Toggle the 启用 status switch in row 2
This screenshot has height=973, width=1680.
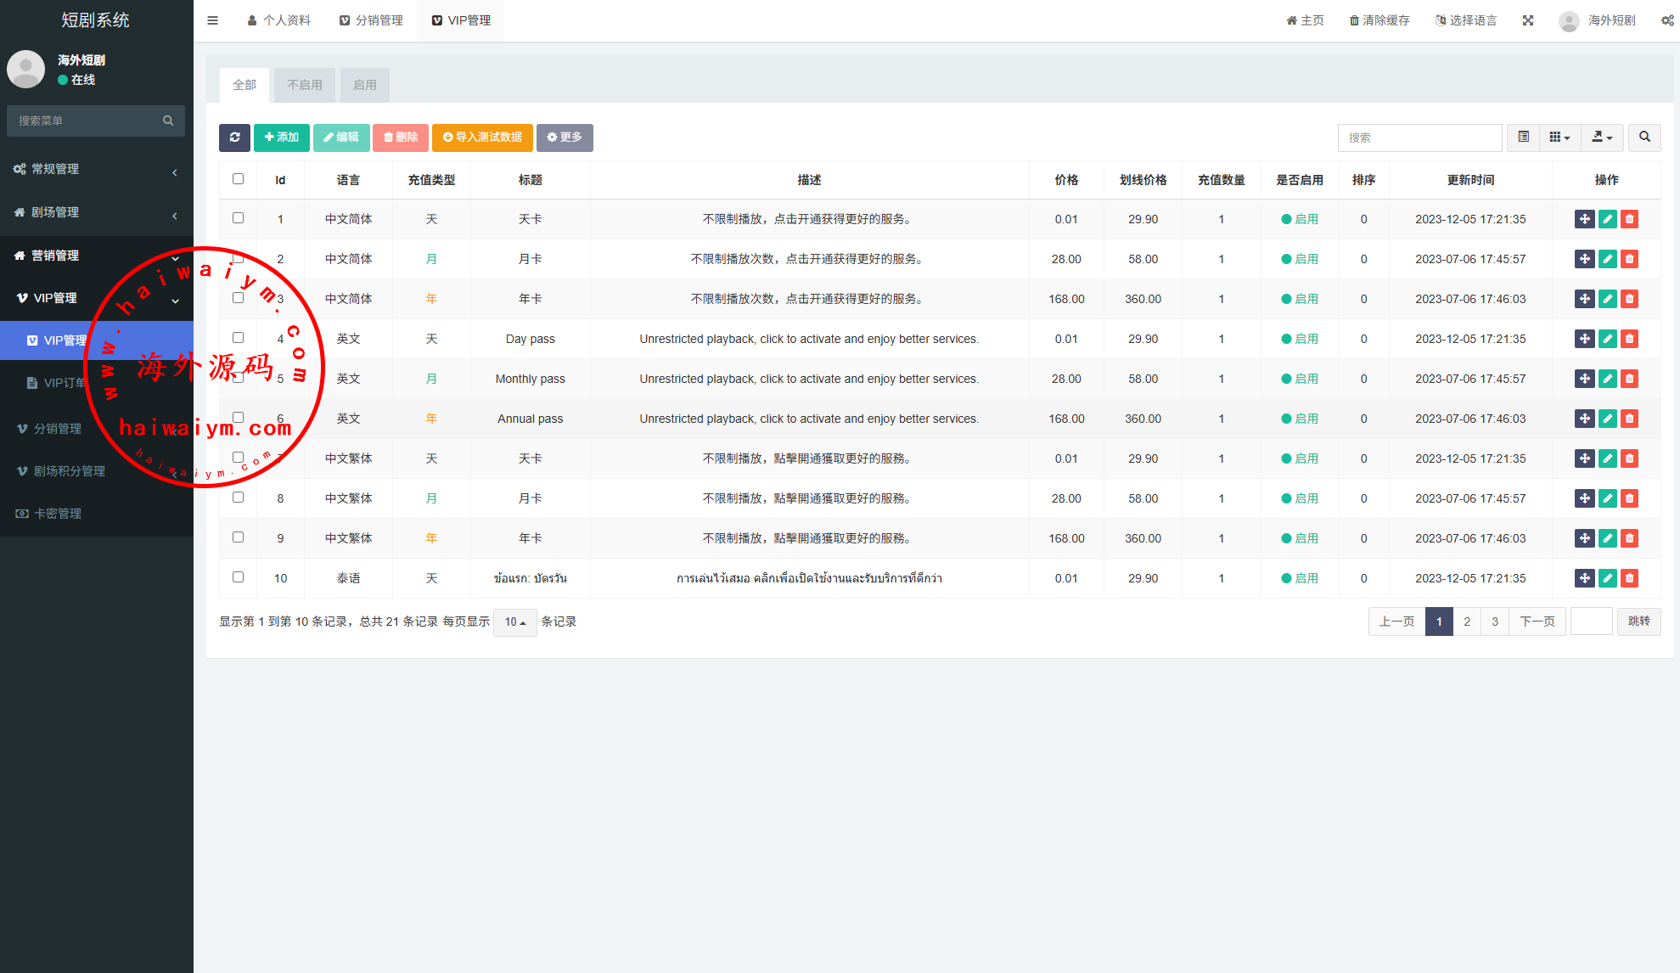(1300, 259)
